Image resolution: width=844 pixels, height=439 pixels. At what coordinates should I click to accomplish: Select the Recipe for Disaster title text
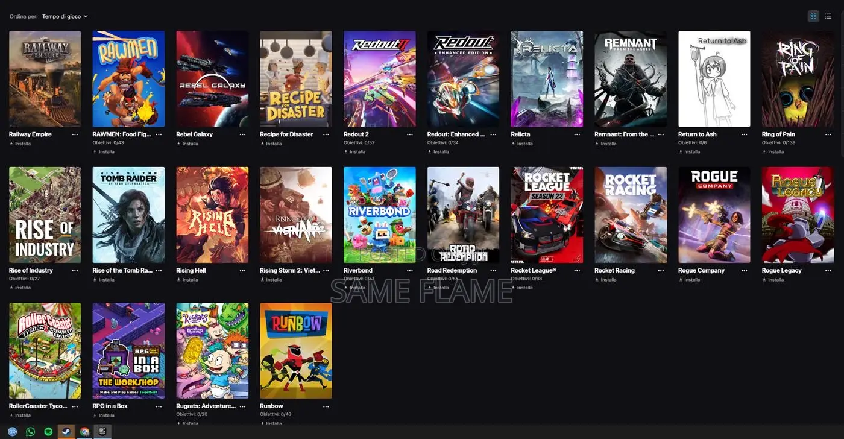(286, 134)
